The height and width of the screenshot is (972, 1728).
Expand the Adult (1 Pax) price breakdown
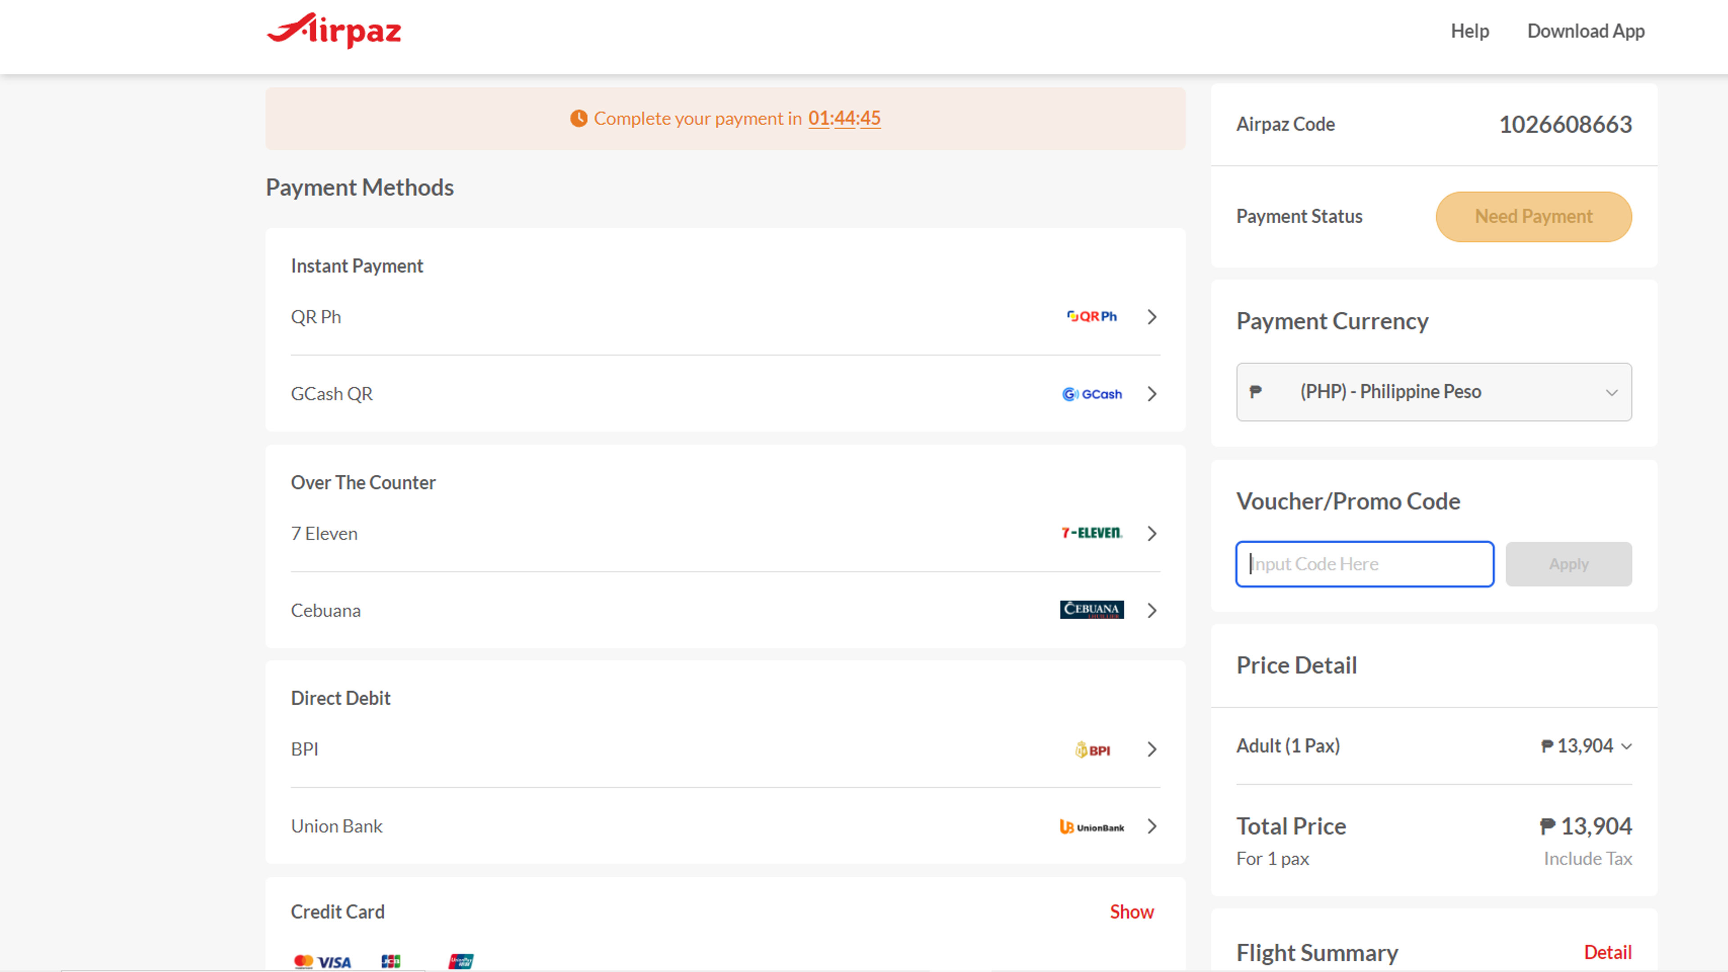(1626, 745)
